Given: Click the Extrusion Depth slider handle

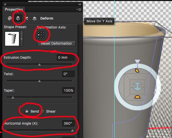Looking at the screenshot, I should point(39,65).
